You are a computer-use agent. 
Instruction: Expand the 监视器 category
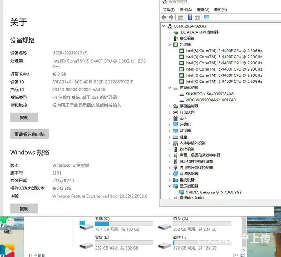[x=169, y=131]
